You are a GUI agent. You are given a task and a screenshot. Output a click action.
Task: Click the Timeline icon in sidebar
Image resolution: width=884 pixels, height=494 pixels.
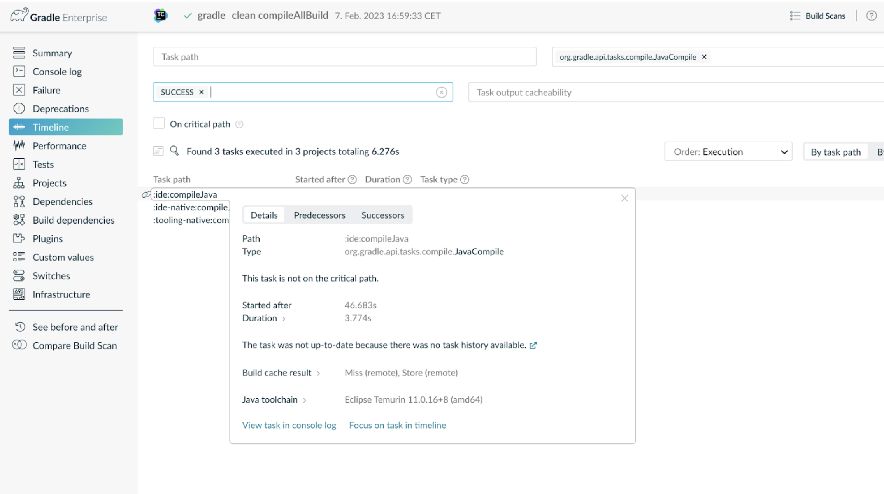[21, 127]
